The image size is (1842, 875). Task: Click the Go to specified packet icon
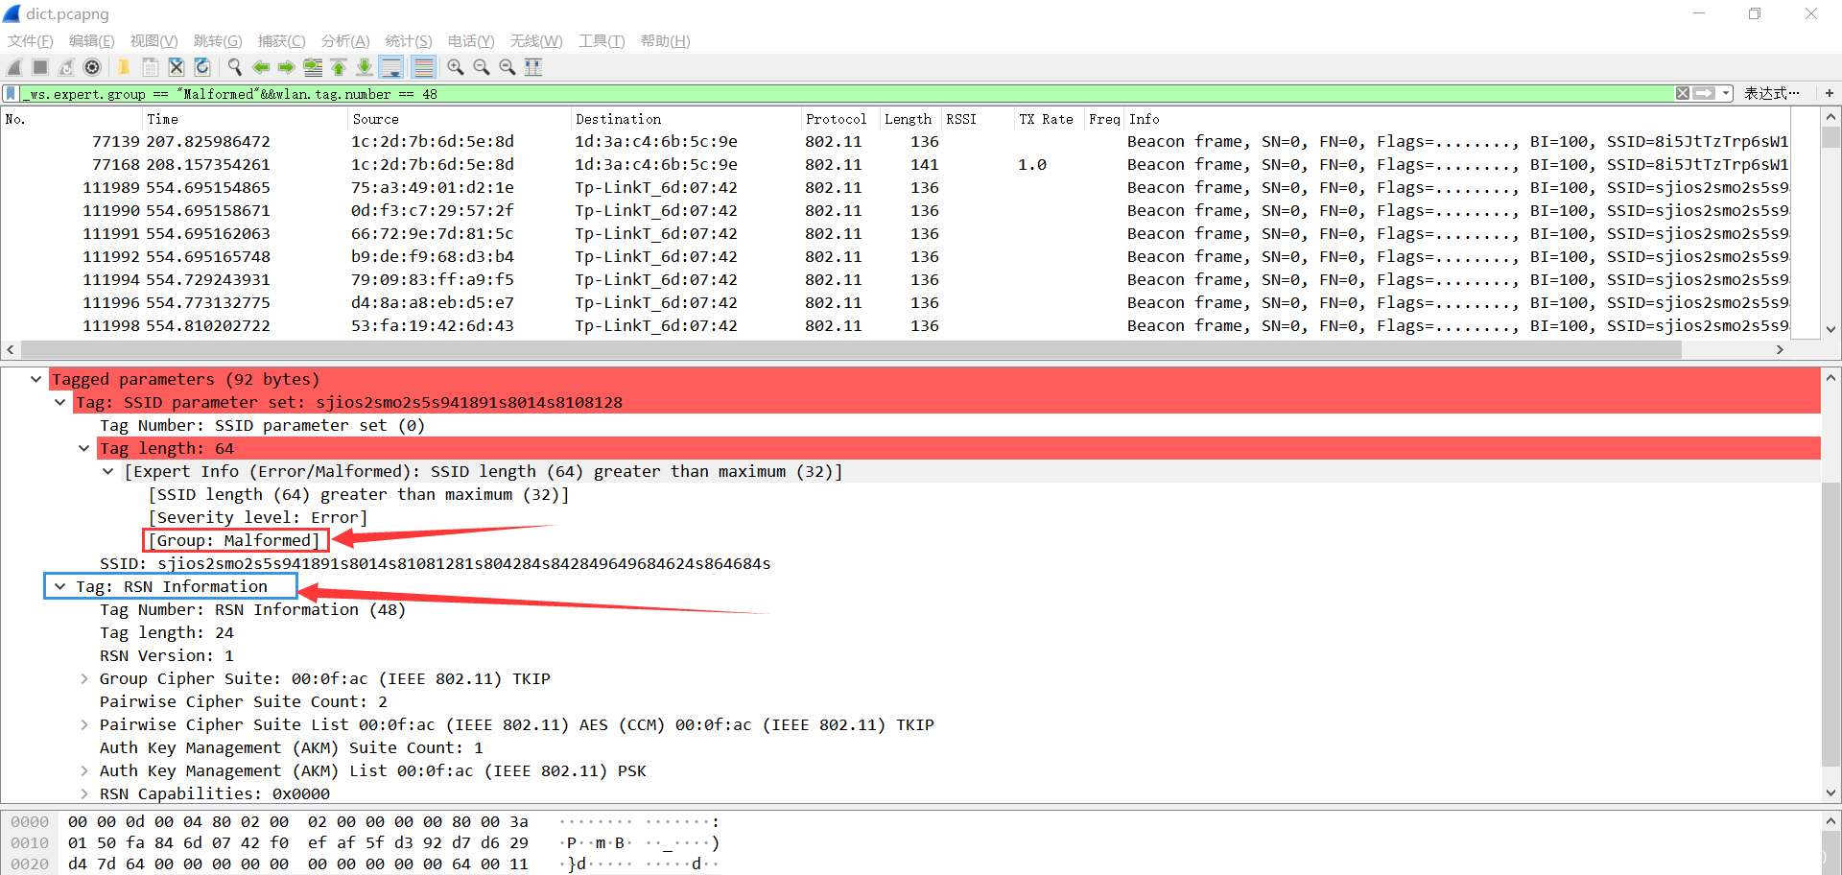click(x=313, y=67)
